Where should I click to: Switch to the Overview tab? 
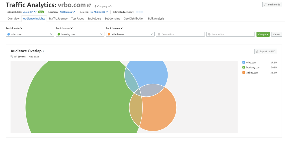click(x=14, y=19)
